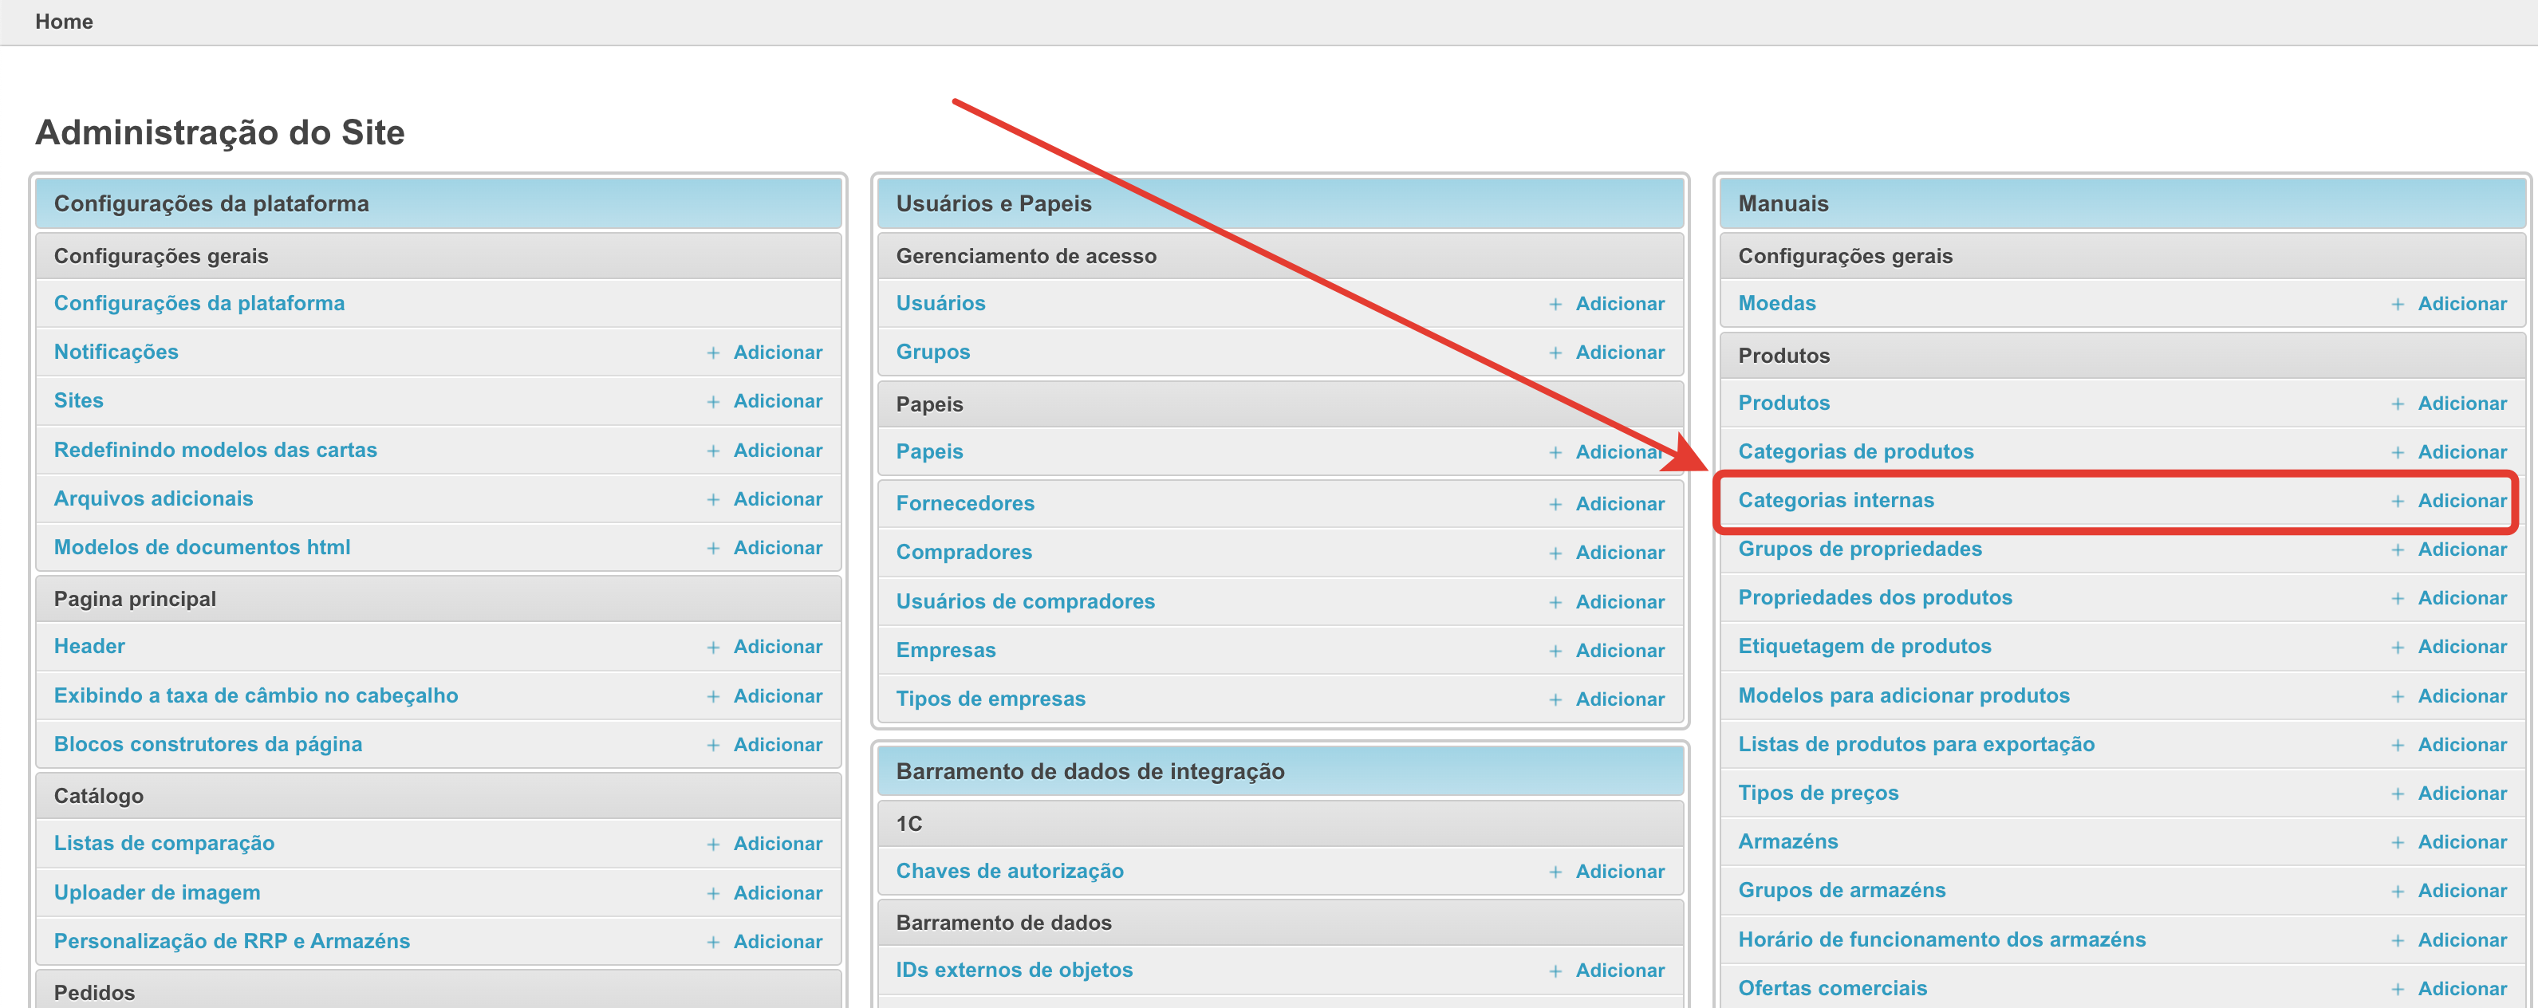Click the plus icon next to Notificações
The width and height of the screenshot is (2538, 1008).
tap(712, 352)
